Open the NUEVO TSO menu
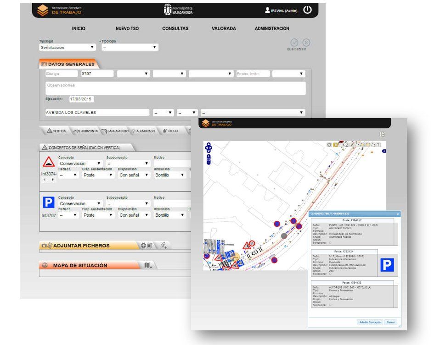The height and width of the screenshot is (345, 434). coord(127,28)
